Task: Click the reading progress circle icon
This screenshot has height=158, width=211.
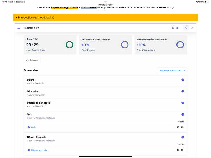Action: pos(125,45)
